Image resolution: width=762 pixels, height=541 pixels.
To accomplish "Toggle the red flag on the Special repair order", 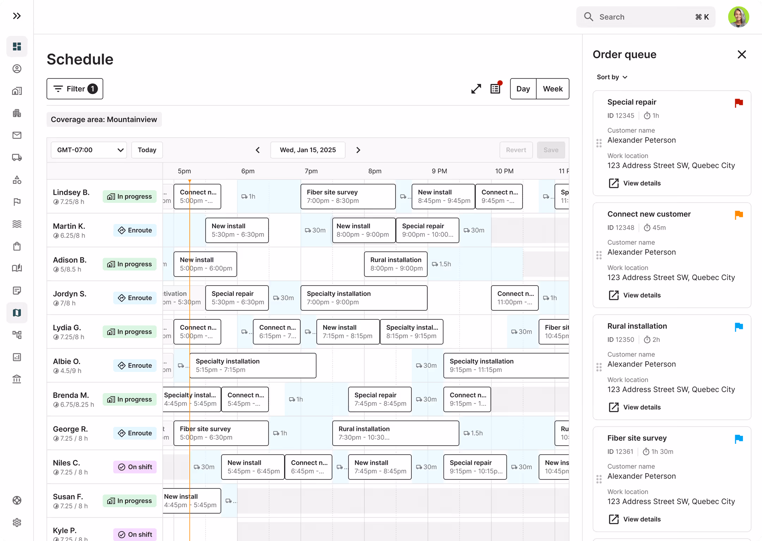I will click(x=739, y=103).
